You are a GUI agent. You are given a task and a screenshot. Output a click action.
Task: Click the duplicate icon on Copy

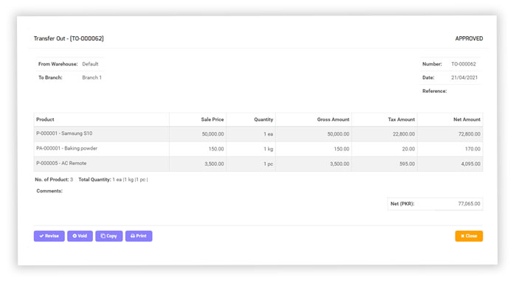pyautogui.click(x=103, y=236)
